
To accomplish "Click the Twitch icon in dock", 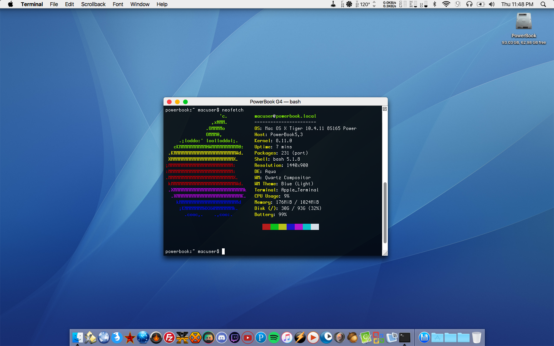I will click(x=235, y=338).
